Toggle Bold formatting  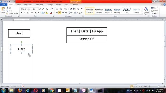coord(22,13)
